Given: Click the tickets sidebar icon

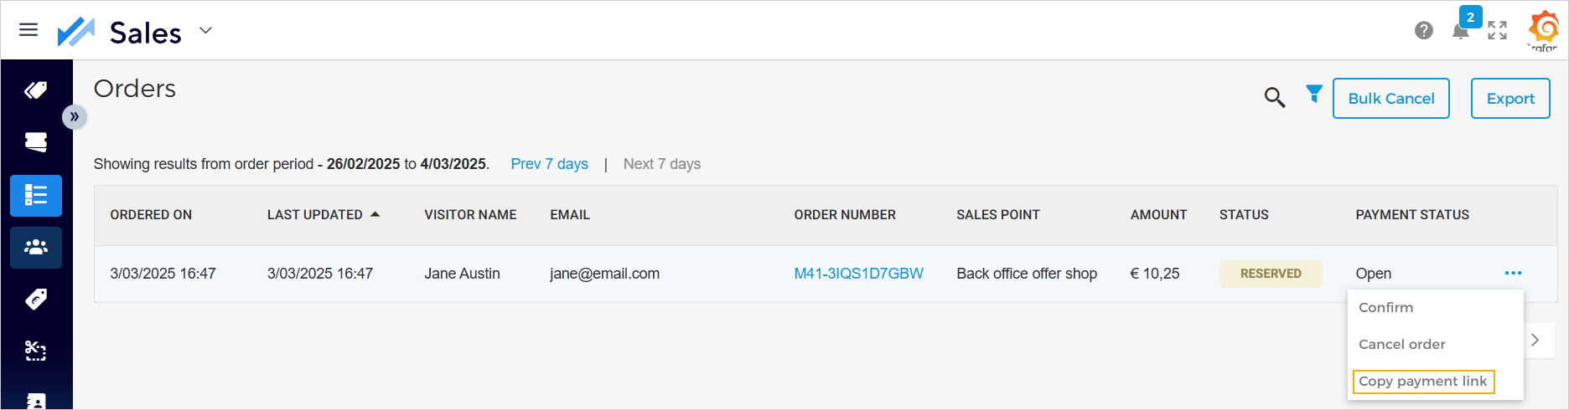Looking at the screenshot, I should pyautogui.click(x=36, y=142).
